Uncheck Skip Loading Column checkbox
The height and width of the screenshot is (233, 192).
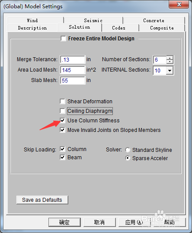pos(63,149)
